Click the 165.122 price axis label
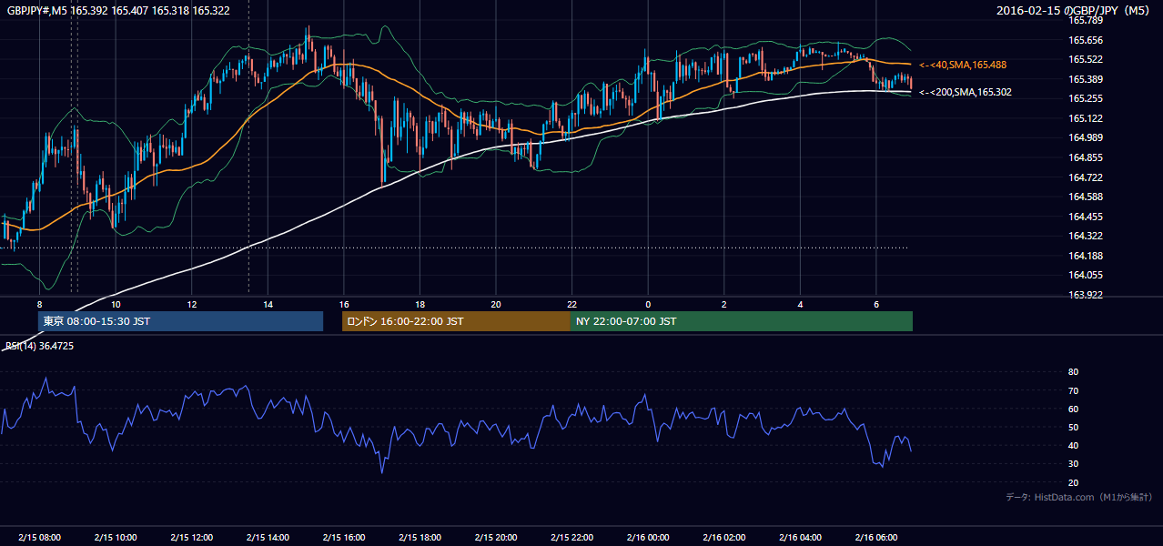 tap(1086, 118)
